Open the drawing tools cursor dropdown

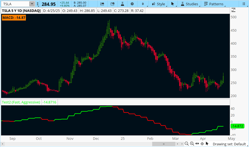pyautogui.click(x=173, y=4)
